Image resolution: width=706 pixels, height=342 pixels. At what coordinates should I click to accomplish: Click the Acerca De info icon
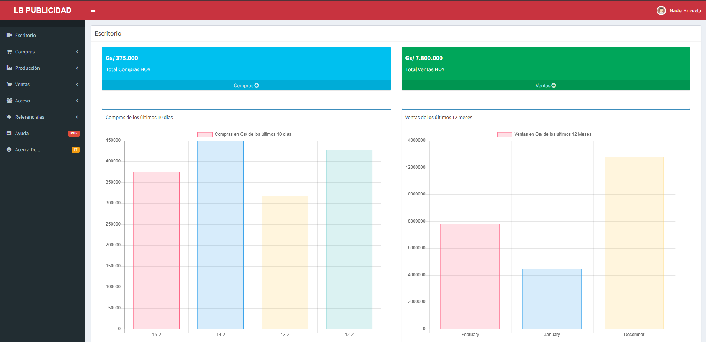coord(9,149)
